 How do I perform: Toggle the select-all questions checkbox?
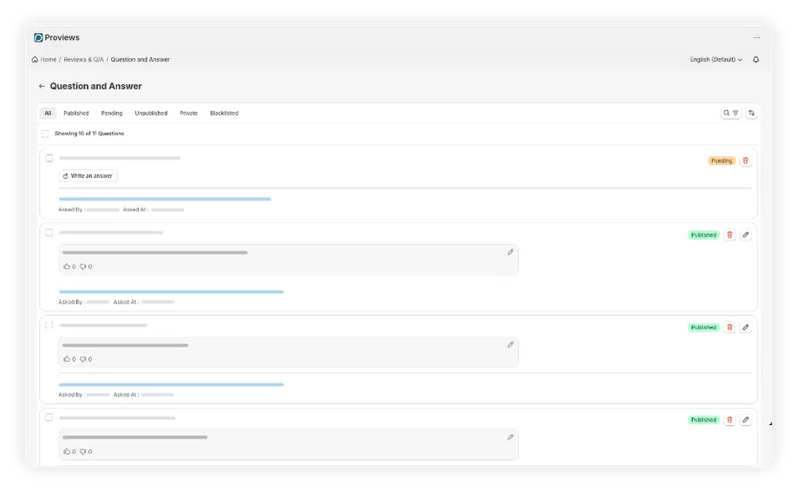click(x=45, y=134)
